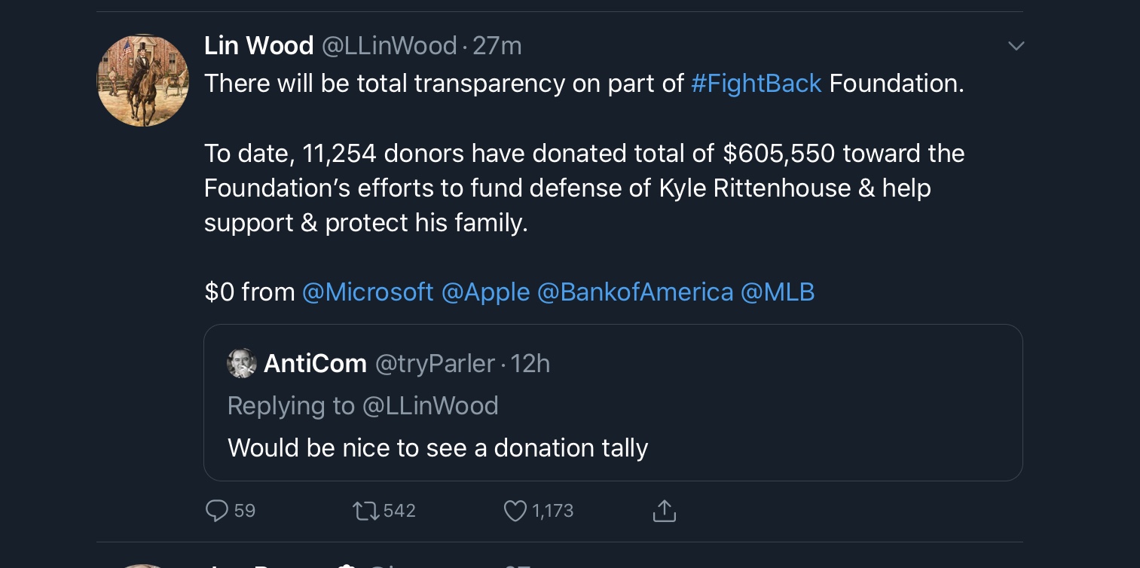
Task: Open the #FightBack hashtag
Action: coord(756,84)
